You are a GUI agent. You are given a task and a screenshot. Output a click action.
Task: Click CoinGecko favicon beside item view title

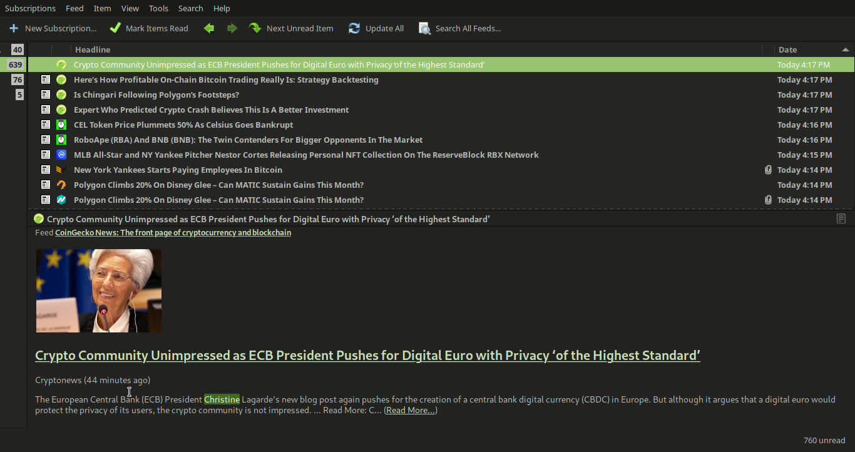coord(39,218)
